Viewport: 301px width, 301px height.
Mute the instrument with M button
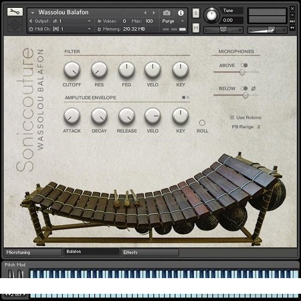(x=196, y=28)
